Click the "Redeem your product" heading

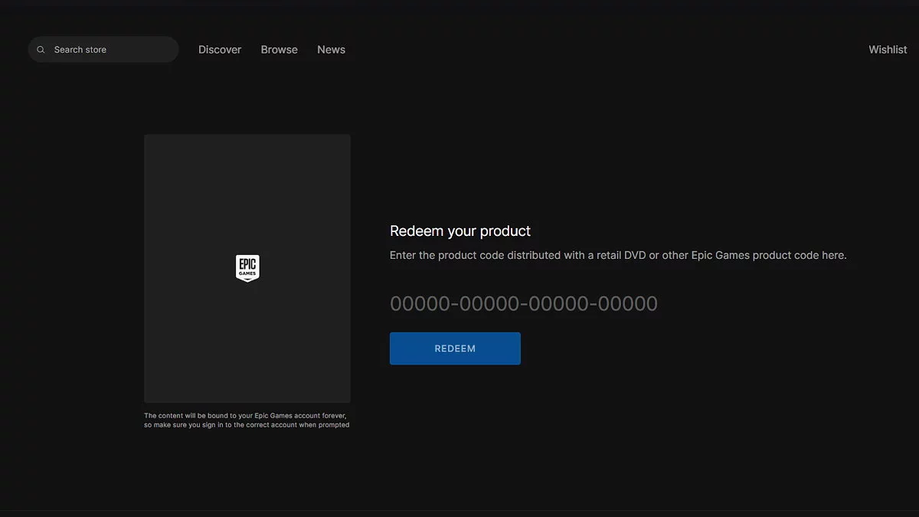pyautogui.click(x=459, y=231)
